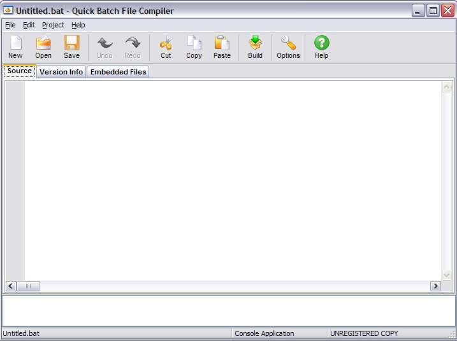Close the Quick Batch File Compiler window

pyautogui.click(x=447, y=11)
